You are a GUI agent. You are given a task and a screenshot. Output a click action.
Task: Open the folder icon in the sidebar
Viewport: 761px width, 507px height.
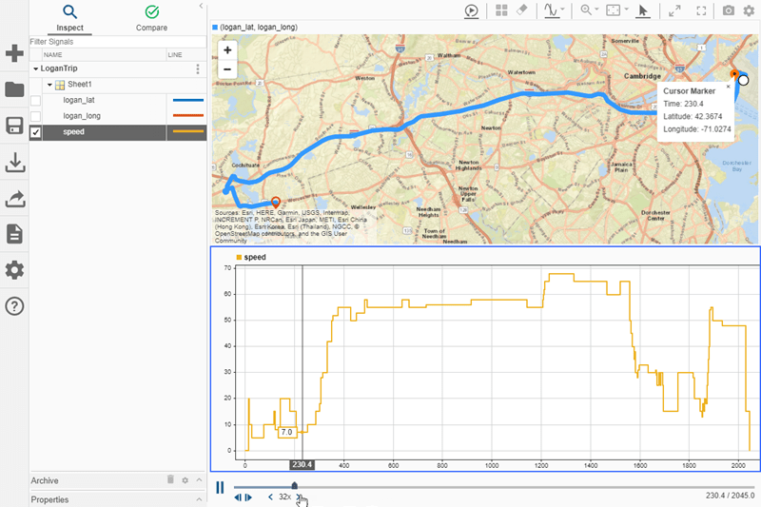point(14,89)
